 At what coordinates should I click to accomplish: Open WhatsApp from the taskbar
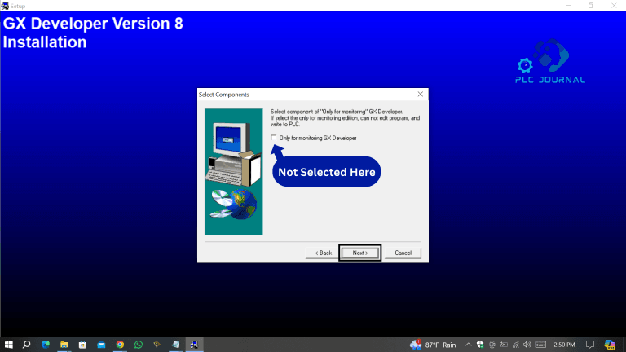pyautogui.click(x=139, y=344)
